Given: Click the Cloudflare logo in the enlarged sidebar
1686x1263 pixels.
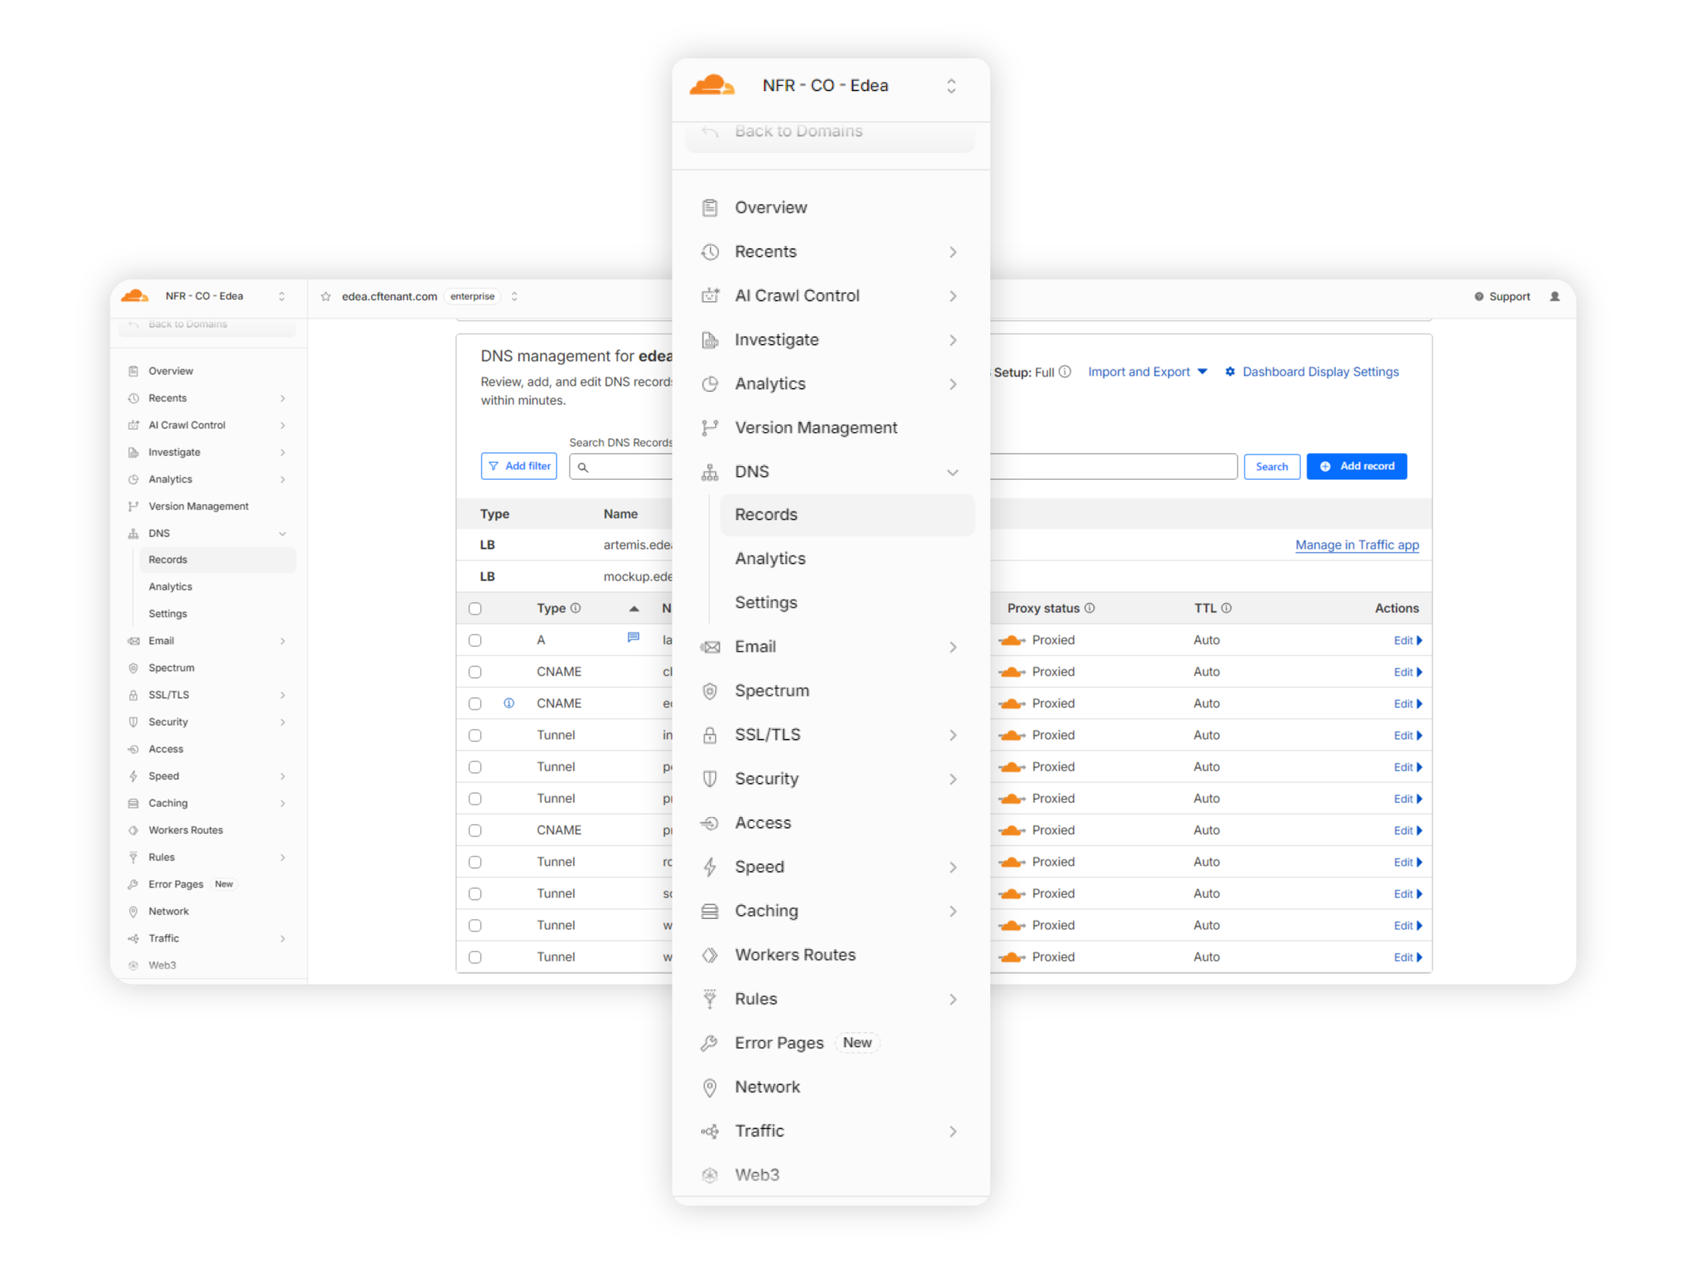Looking at the screenshot, I should click(x=711, y=85).
